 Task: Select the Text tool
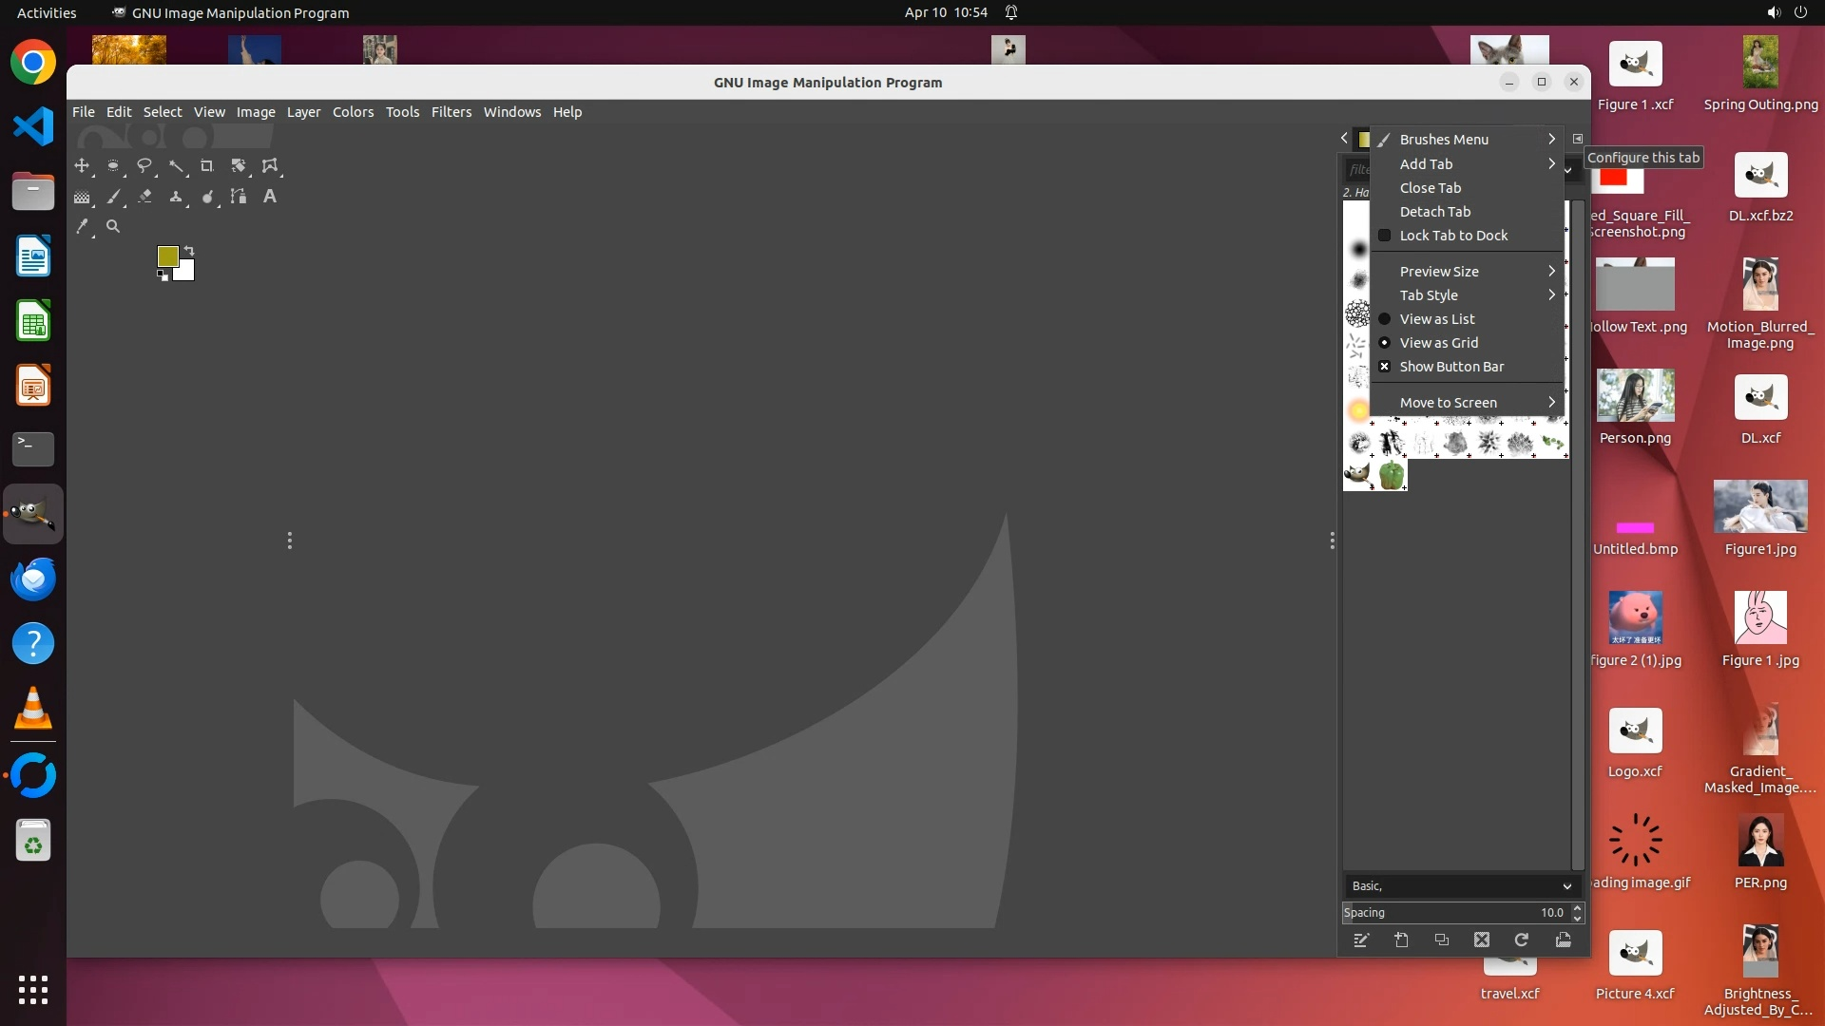270,197
